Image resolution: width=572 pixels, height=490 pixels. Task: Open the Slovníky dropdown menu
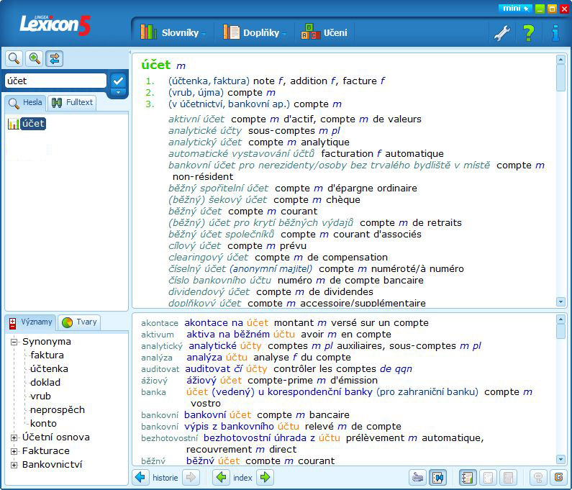coord(173,33)
